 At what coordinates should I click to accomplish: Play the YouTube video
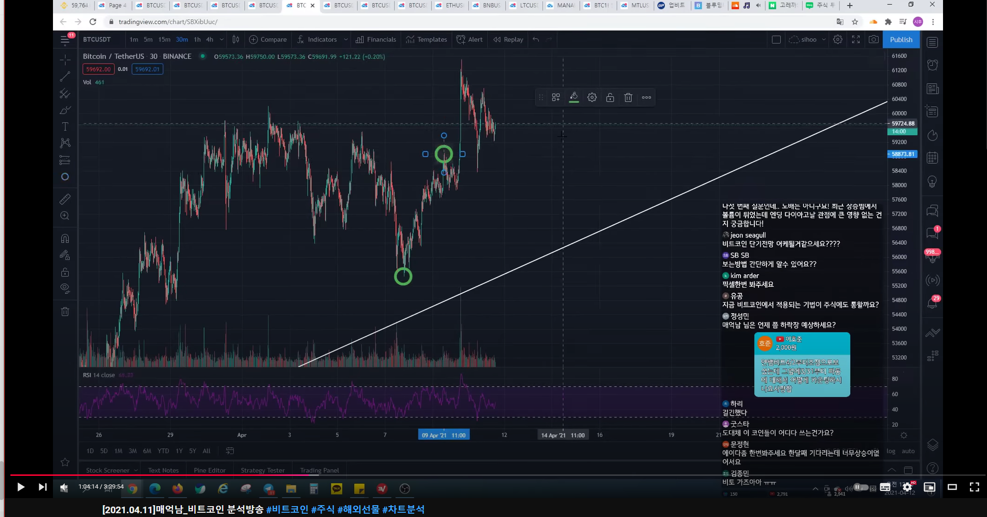20,487
